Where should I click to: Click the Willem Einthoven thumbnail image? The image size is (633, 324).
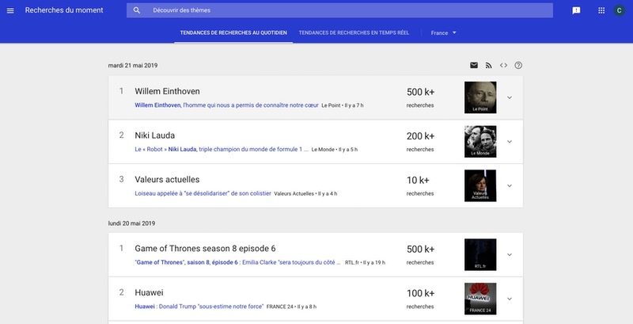pos(480,97)
